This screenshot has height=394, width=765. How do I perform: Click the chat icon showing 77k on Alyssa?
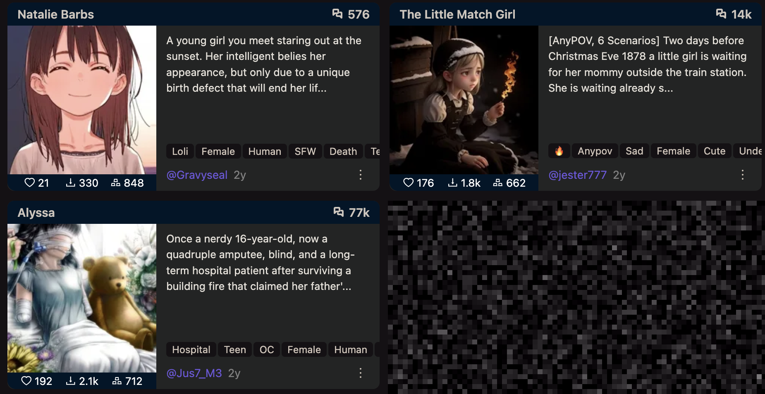pyautogui.click(x=339, y=212)
